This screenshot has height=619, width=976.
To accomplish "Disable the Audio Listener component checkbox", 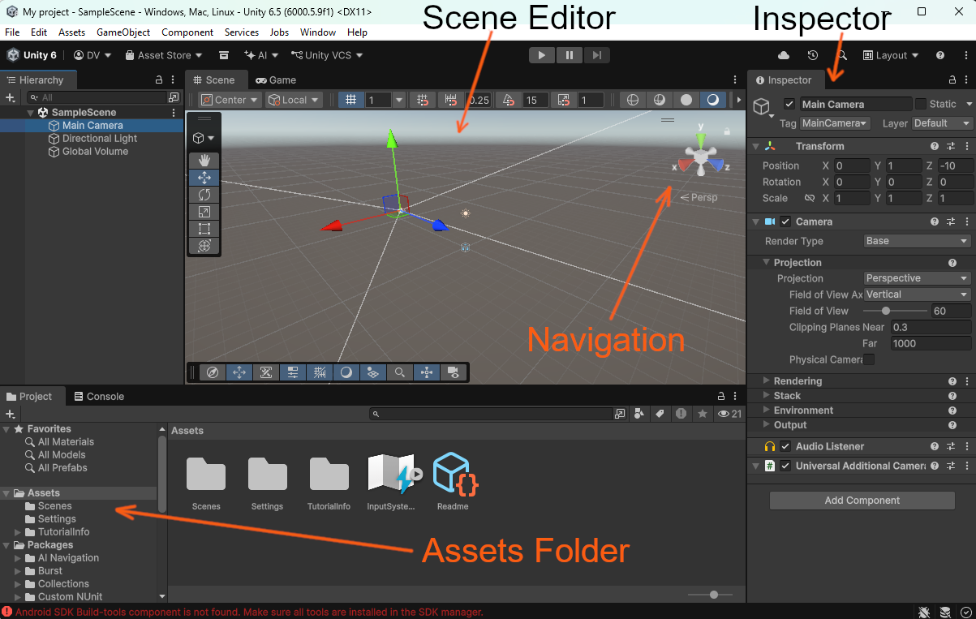I will click(x=785, y=446).
